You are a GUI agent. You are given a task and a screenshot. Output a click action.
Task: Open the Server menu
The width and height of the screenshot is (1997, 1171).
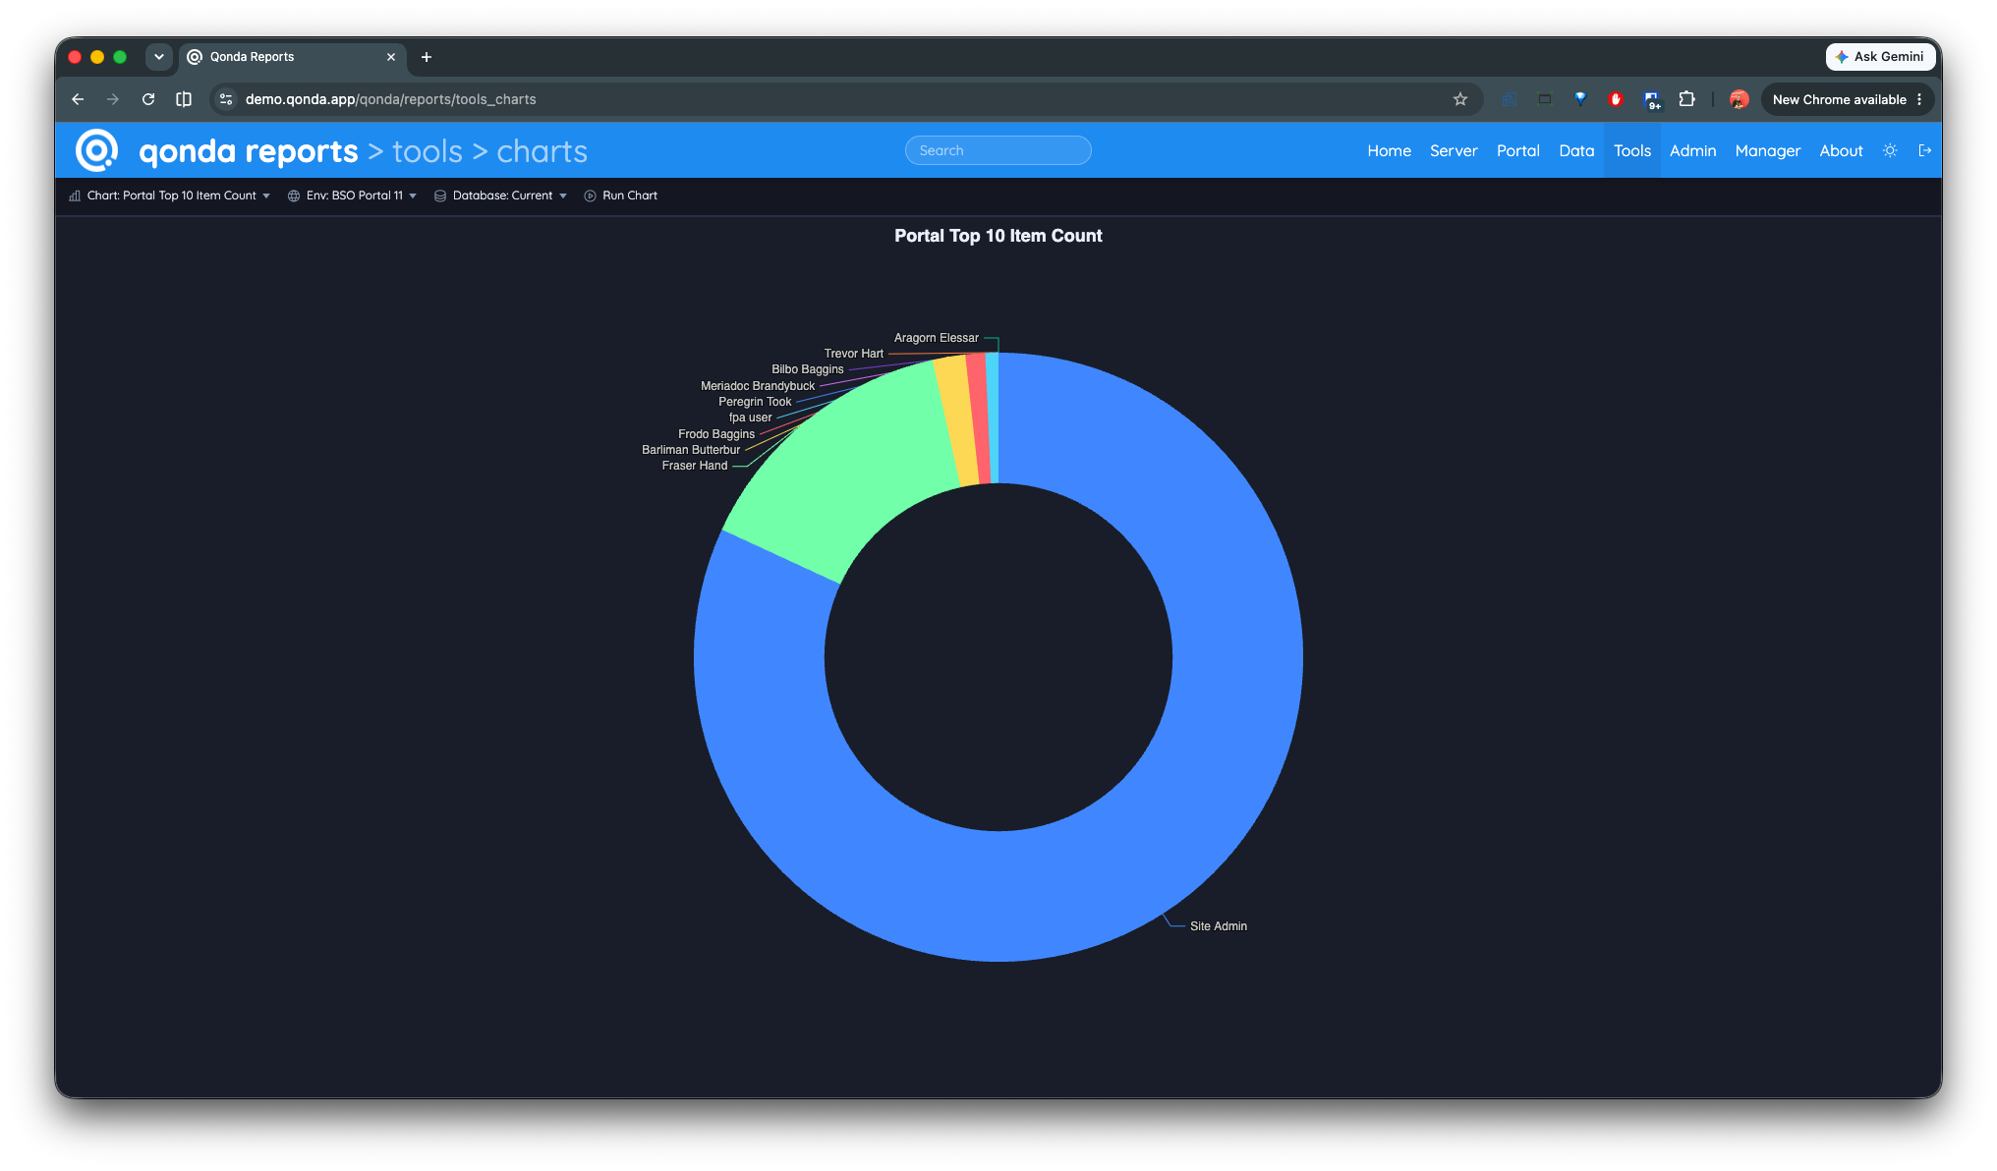pos(1454,150)
